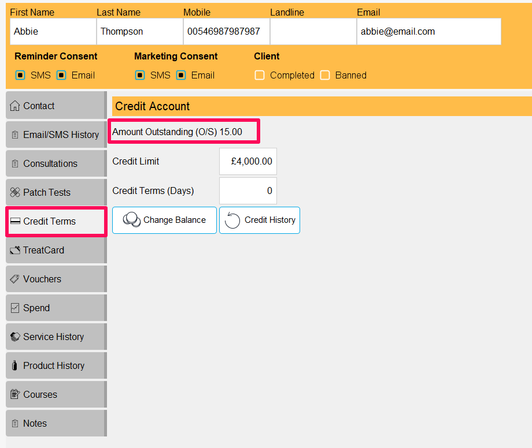Screen dimensions: 532x448
Task: Click the clipboard icon beside Email/SMS History
Action: (15, 135)
